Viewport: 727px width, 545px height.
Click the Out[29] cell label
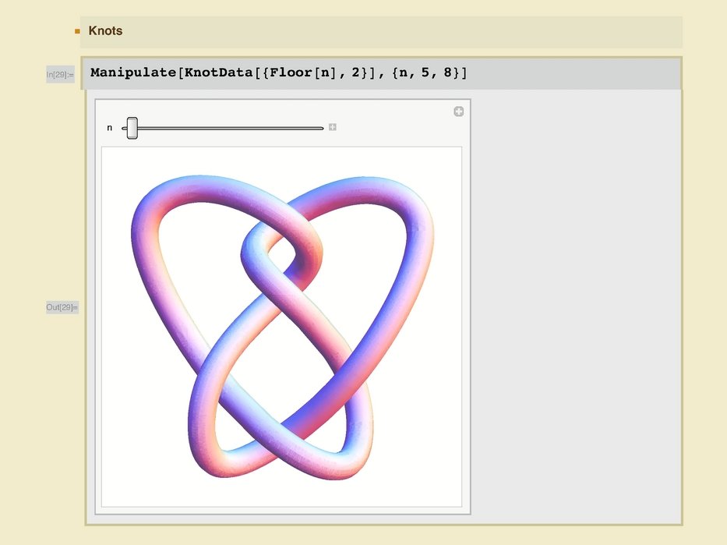click(61, 307)
